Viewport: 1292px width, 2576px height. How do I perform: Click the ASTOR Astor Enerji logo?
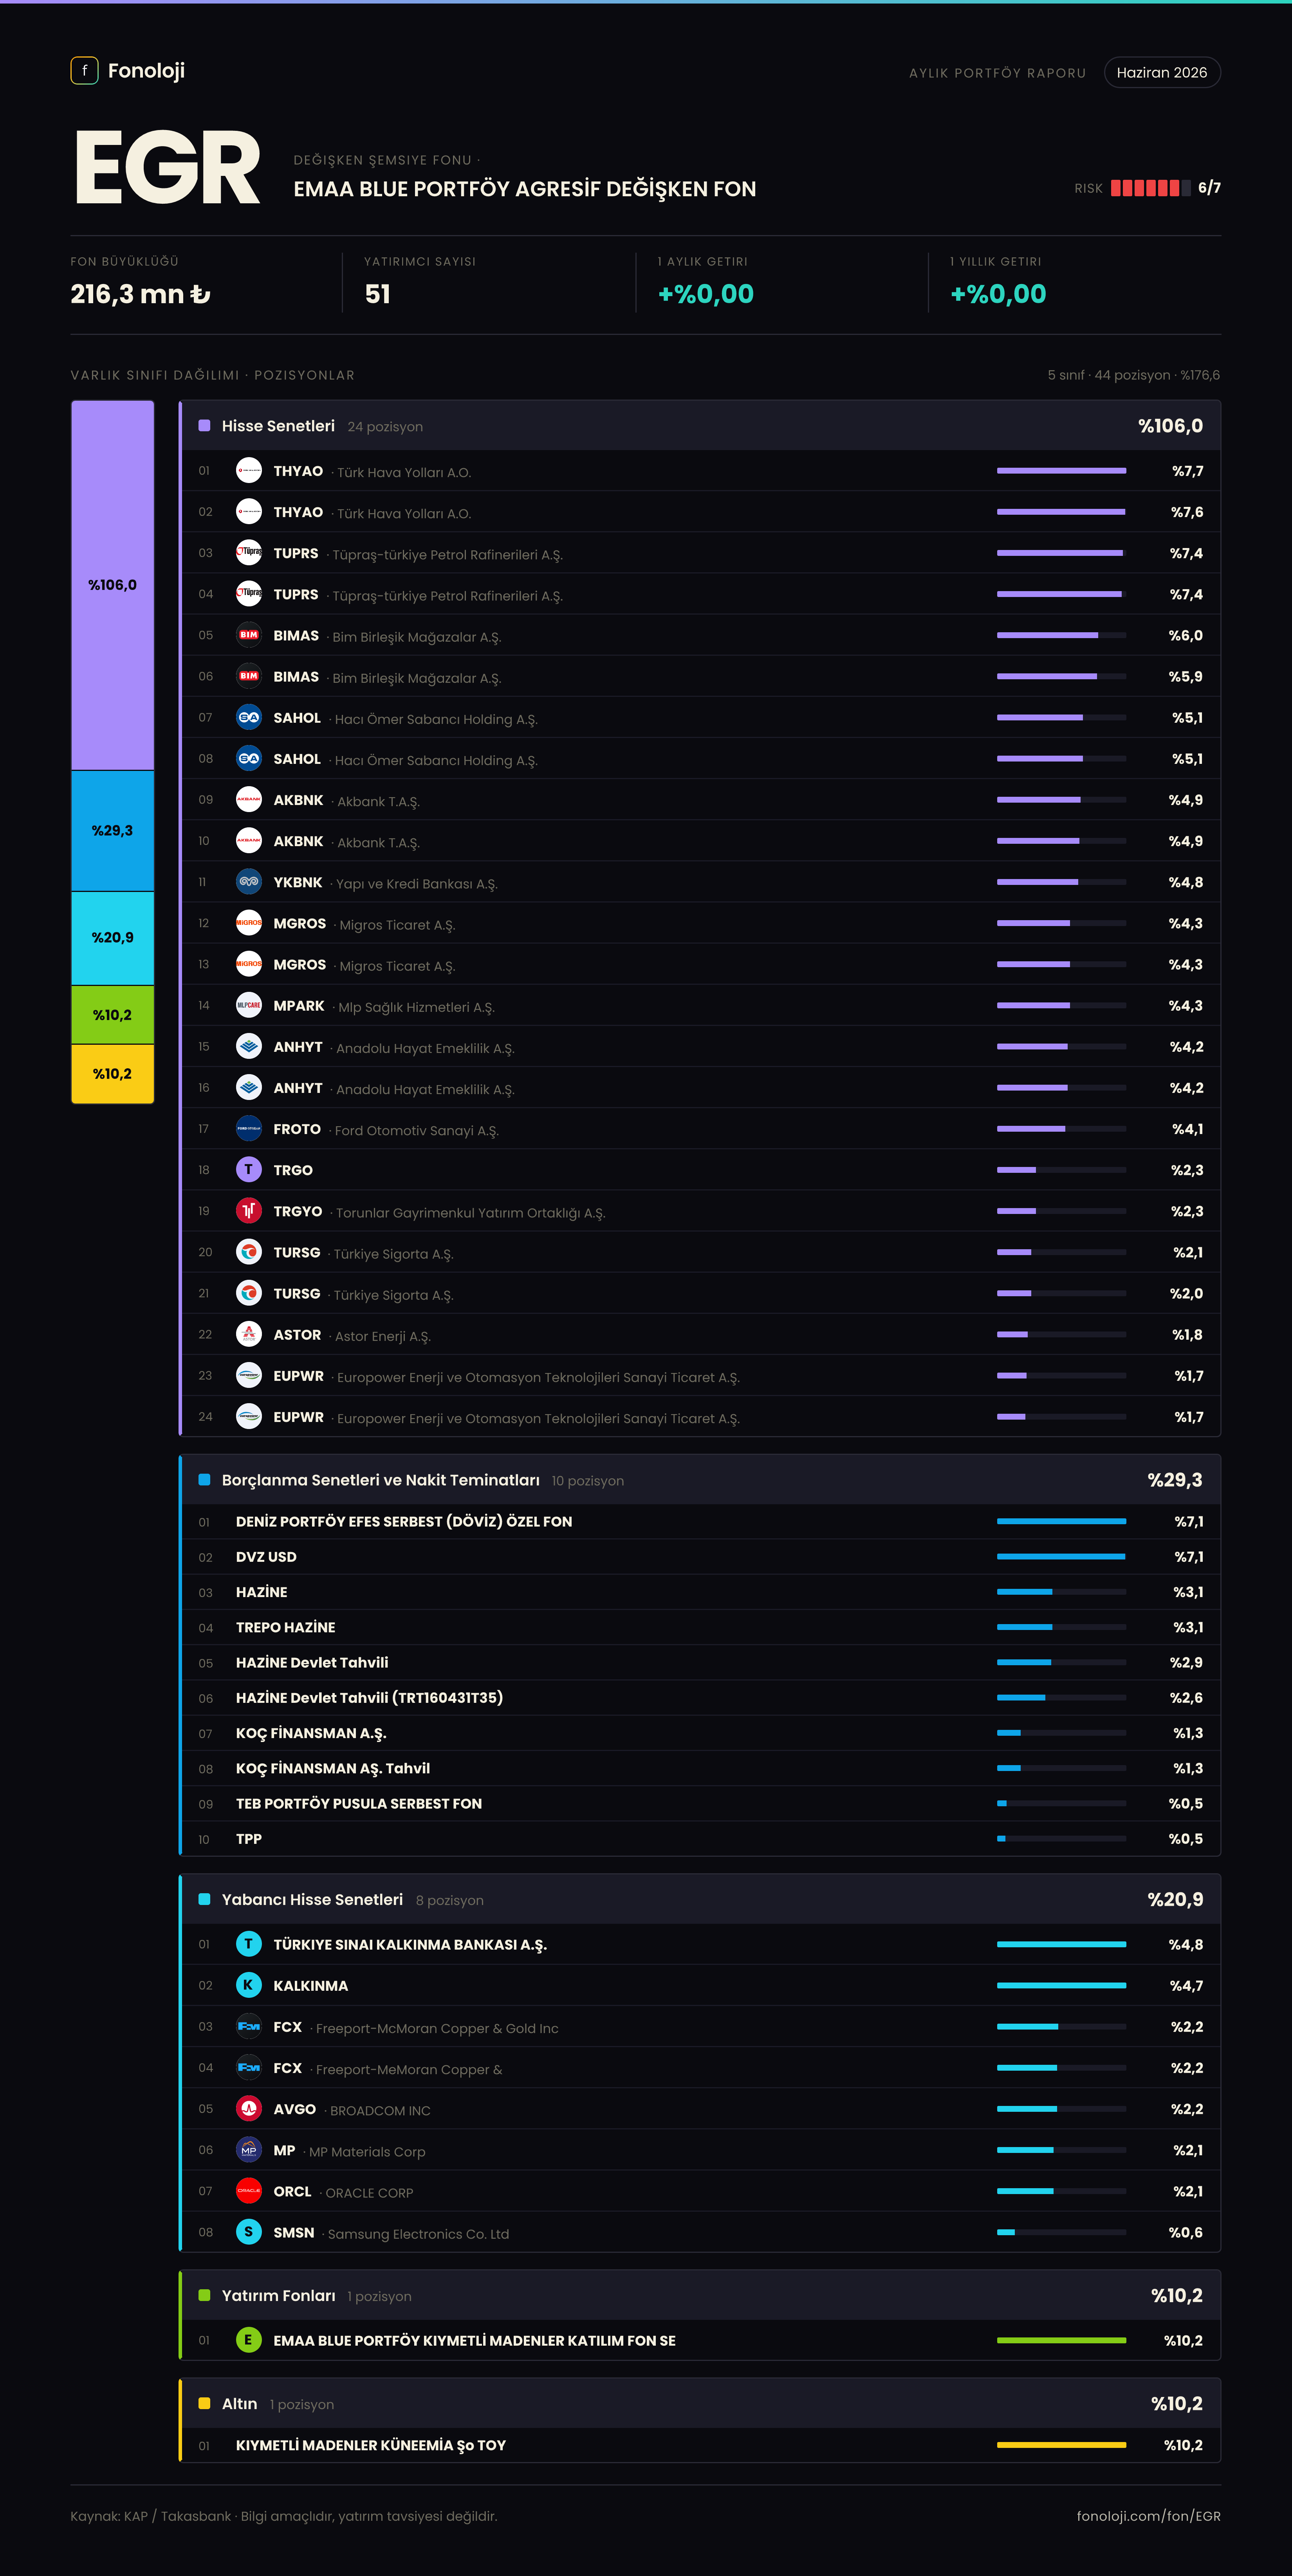pos(249,1334)
